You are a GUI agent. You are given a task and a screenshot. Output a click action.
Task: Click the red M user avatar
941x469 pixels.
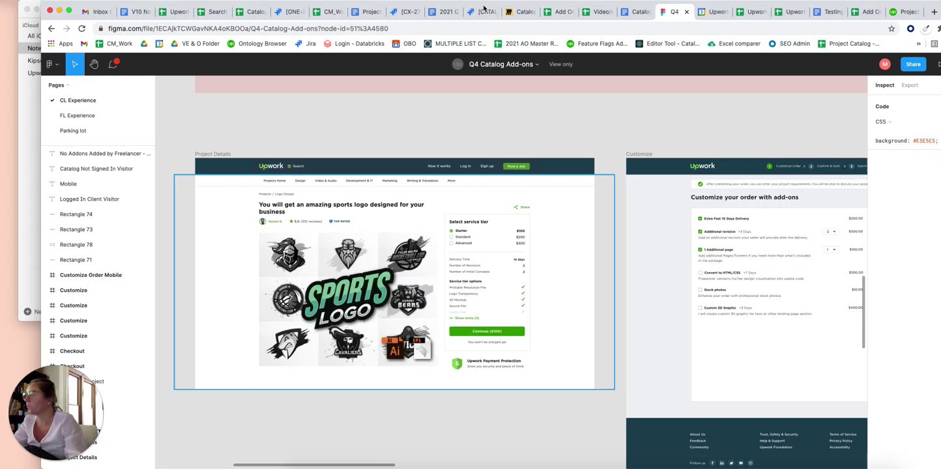[x=884, y=64]
